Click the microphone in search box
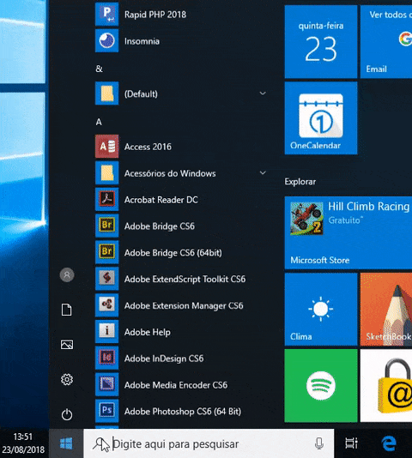Screen dimensions: 412x458 point(319,443)
